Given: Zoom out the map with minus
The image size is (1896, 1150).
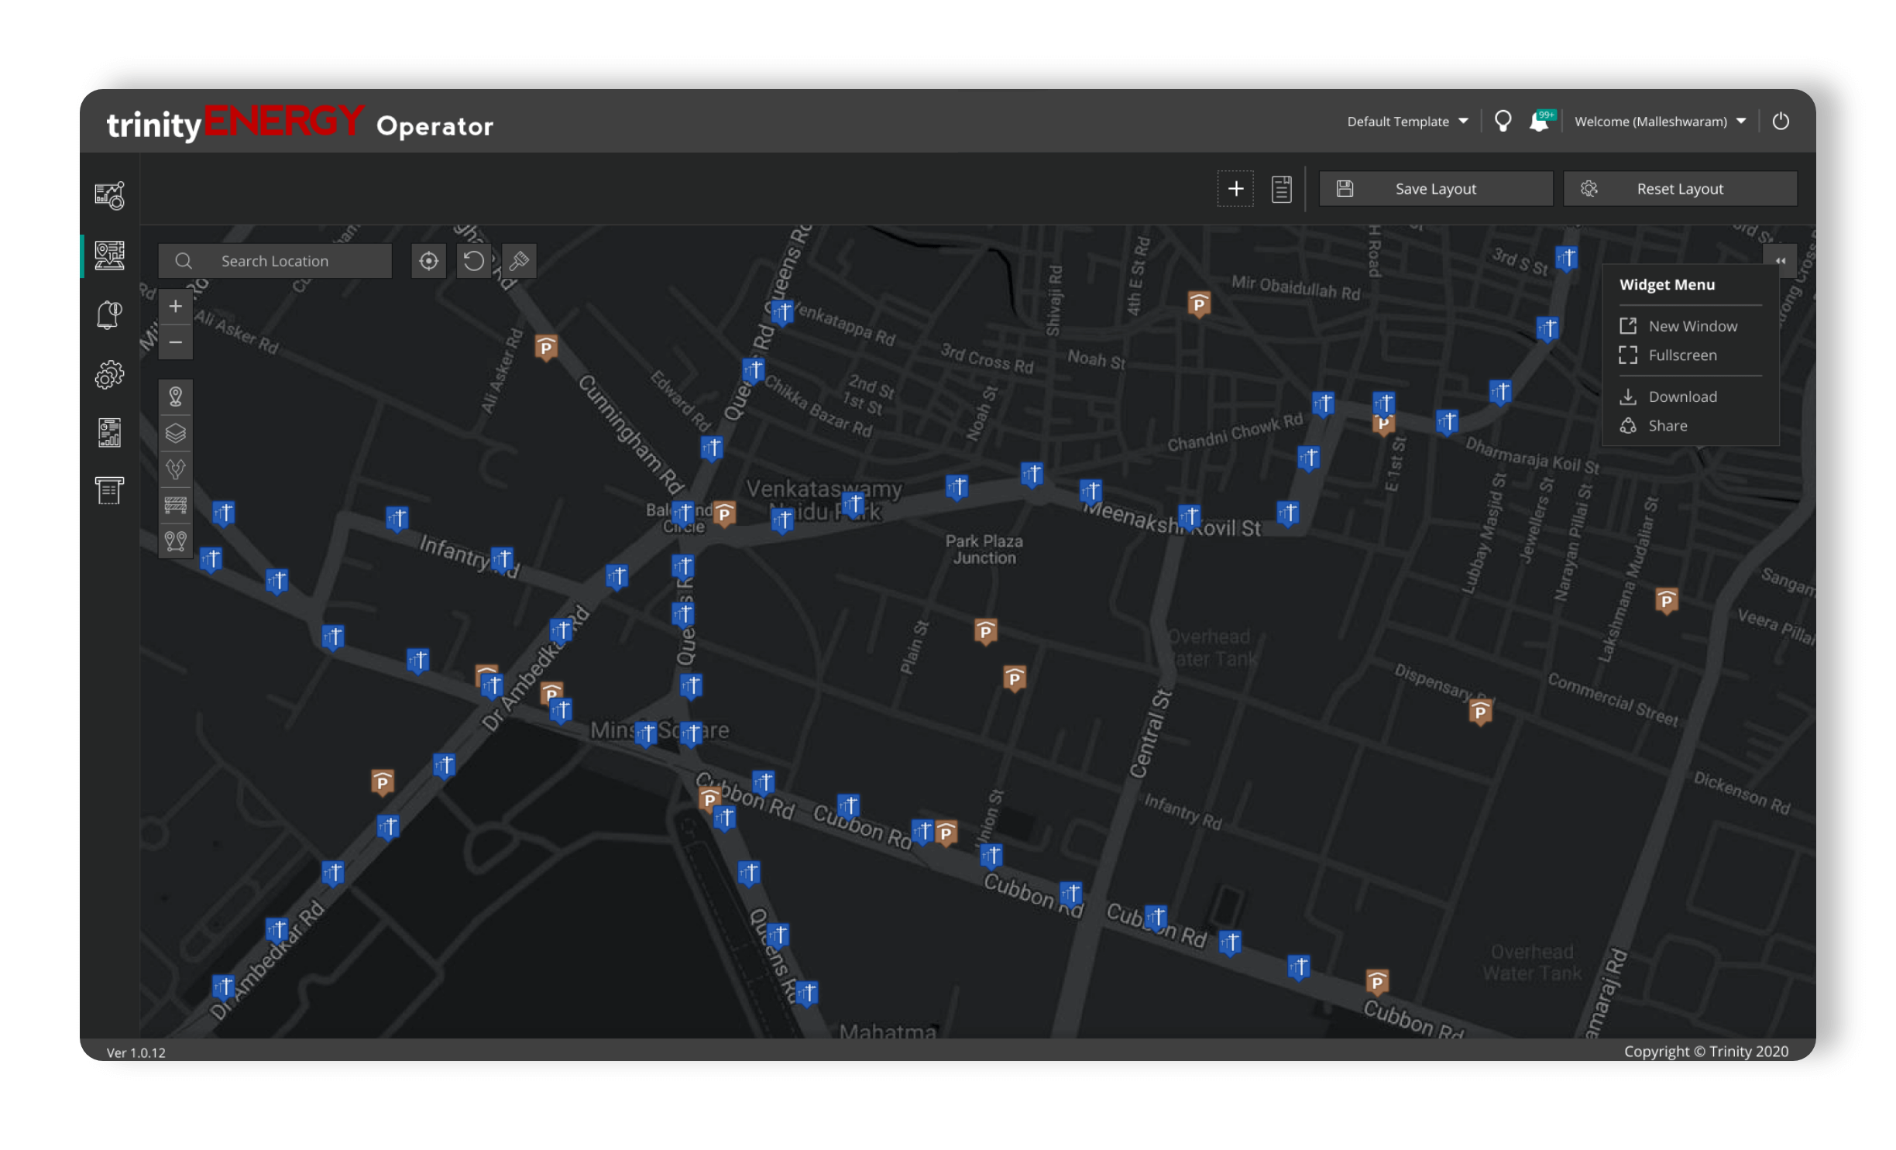Looking at the screenshot, I should click(x=176, y=342).
